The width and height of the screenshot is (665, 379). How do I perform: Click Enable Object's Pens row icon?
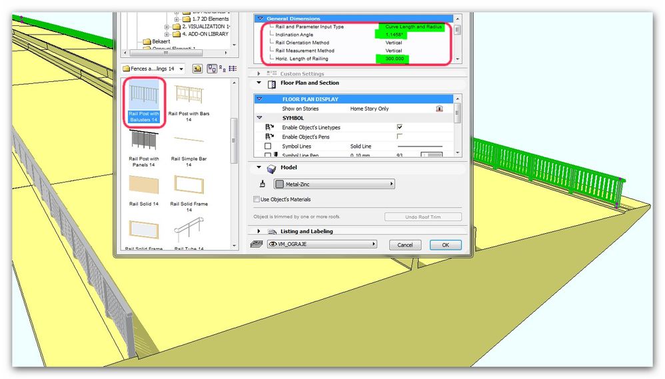click(269, 137)
